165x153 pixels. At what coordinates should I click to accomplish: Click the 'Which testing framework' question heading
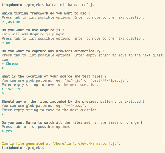tap(46, 13)
